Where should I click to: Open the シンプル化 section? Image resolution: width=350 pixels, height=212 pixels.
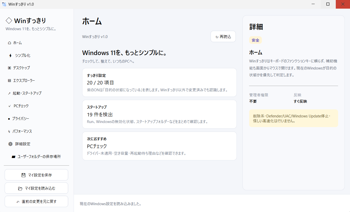pyautogui.click(x=37, y=56)
